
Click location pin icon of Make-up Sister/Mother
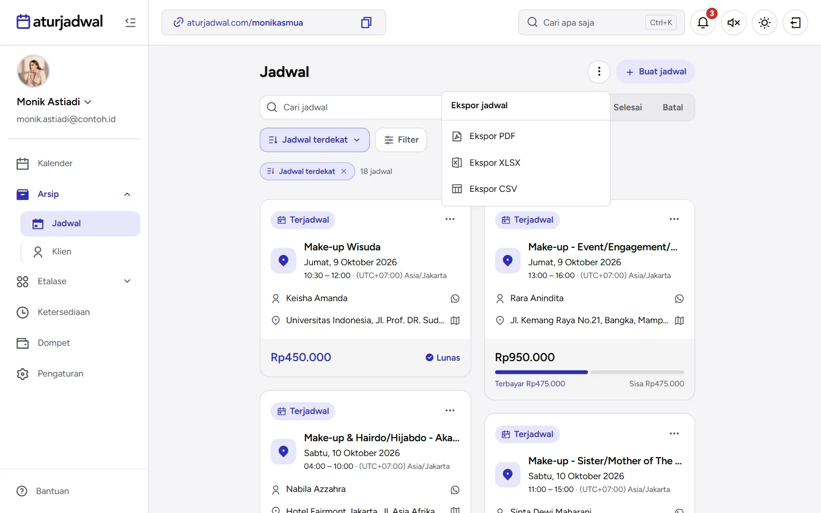(507, 475)
